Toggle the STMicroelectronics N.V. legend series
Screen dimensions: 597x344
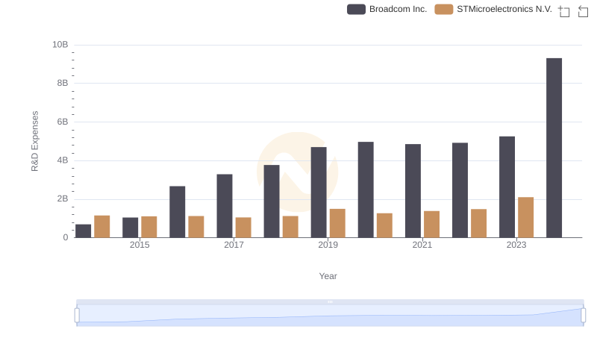coord(493,9)
